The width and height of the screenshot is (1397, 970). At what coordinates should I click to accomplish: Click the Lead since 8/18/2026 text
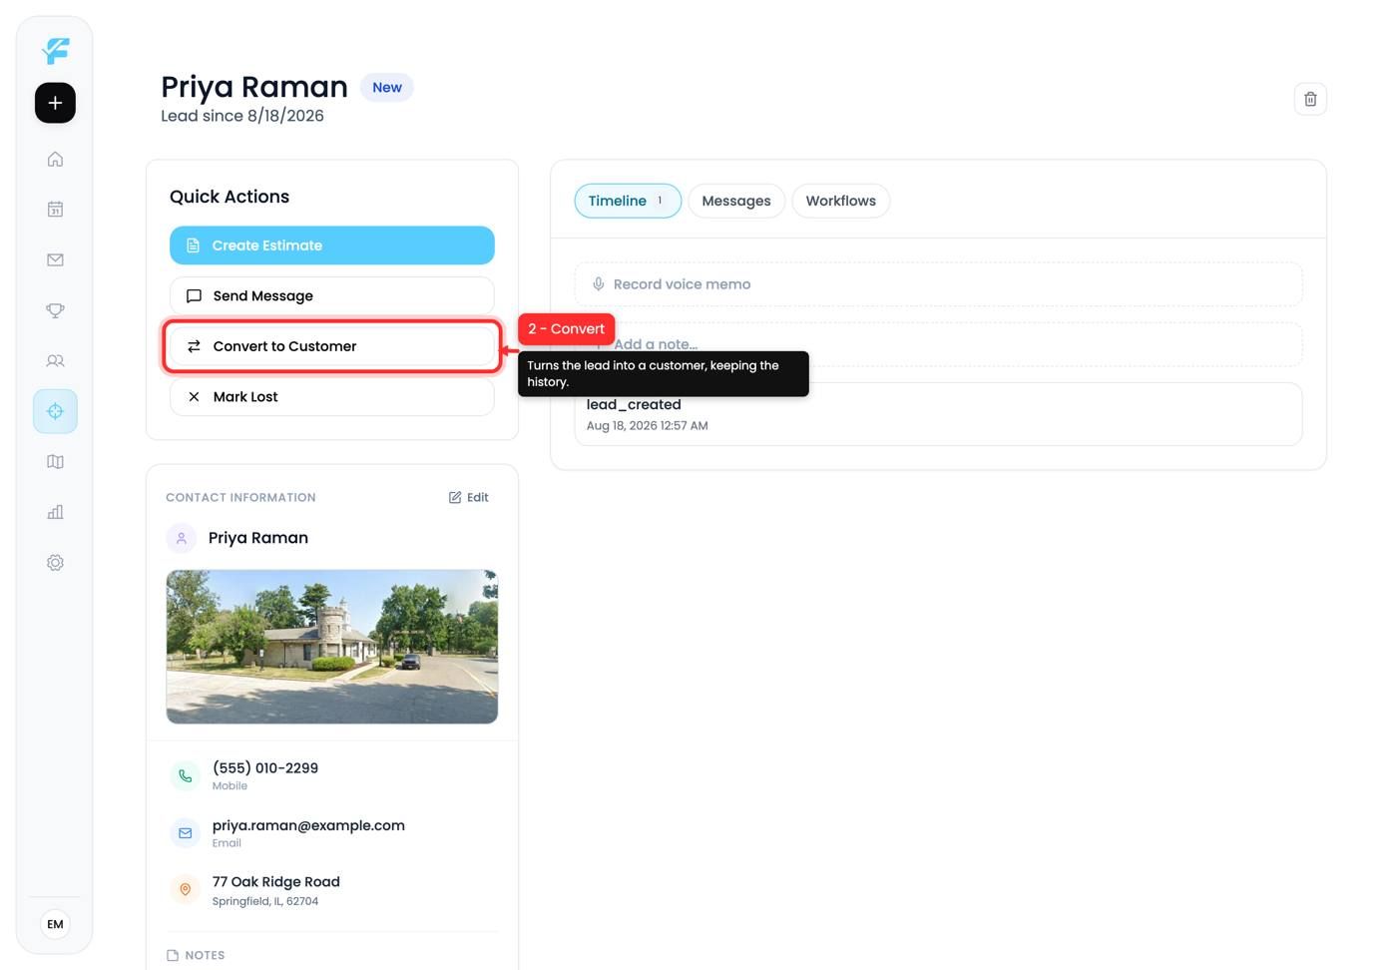(x=242, y=116)
